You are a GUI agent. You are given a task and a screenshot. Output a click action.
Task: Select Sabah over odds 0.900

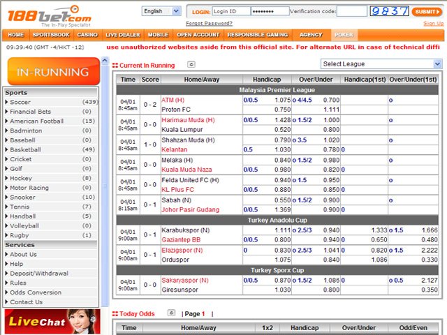(331, 200)
